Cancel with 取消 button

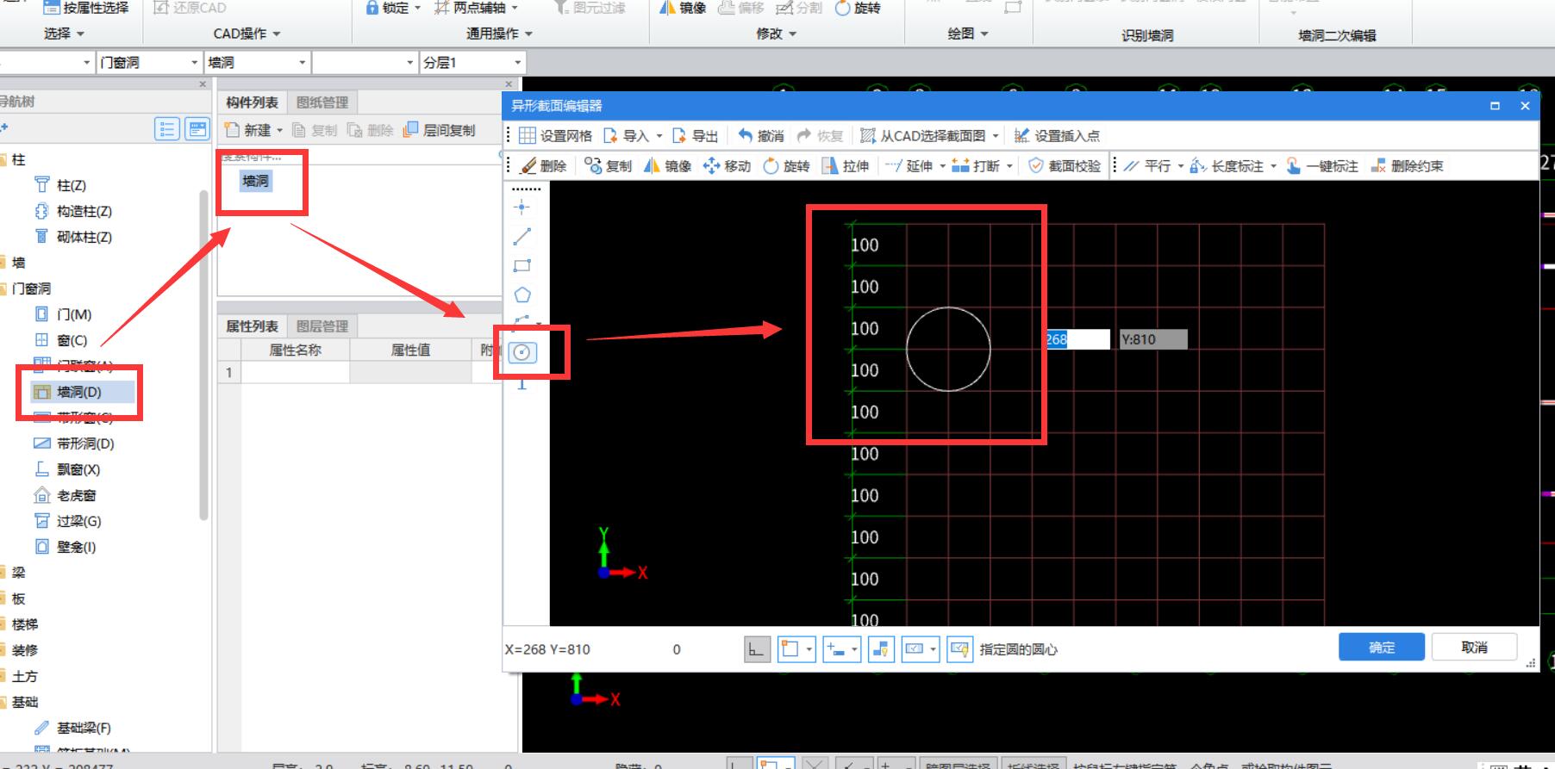(1474, 647)
